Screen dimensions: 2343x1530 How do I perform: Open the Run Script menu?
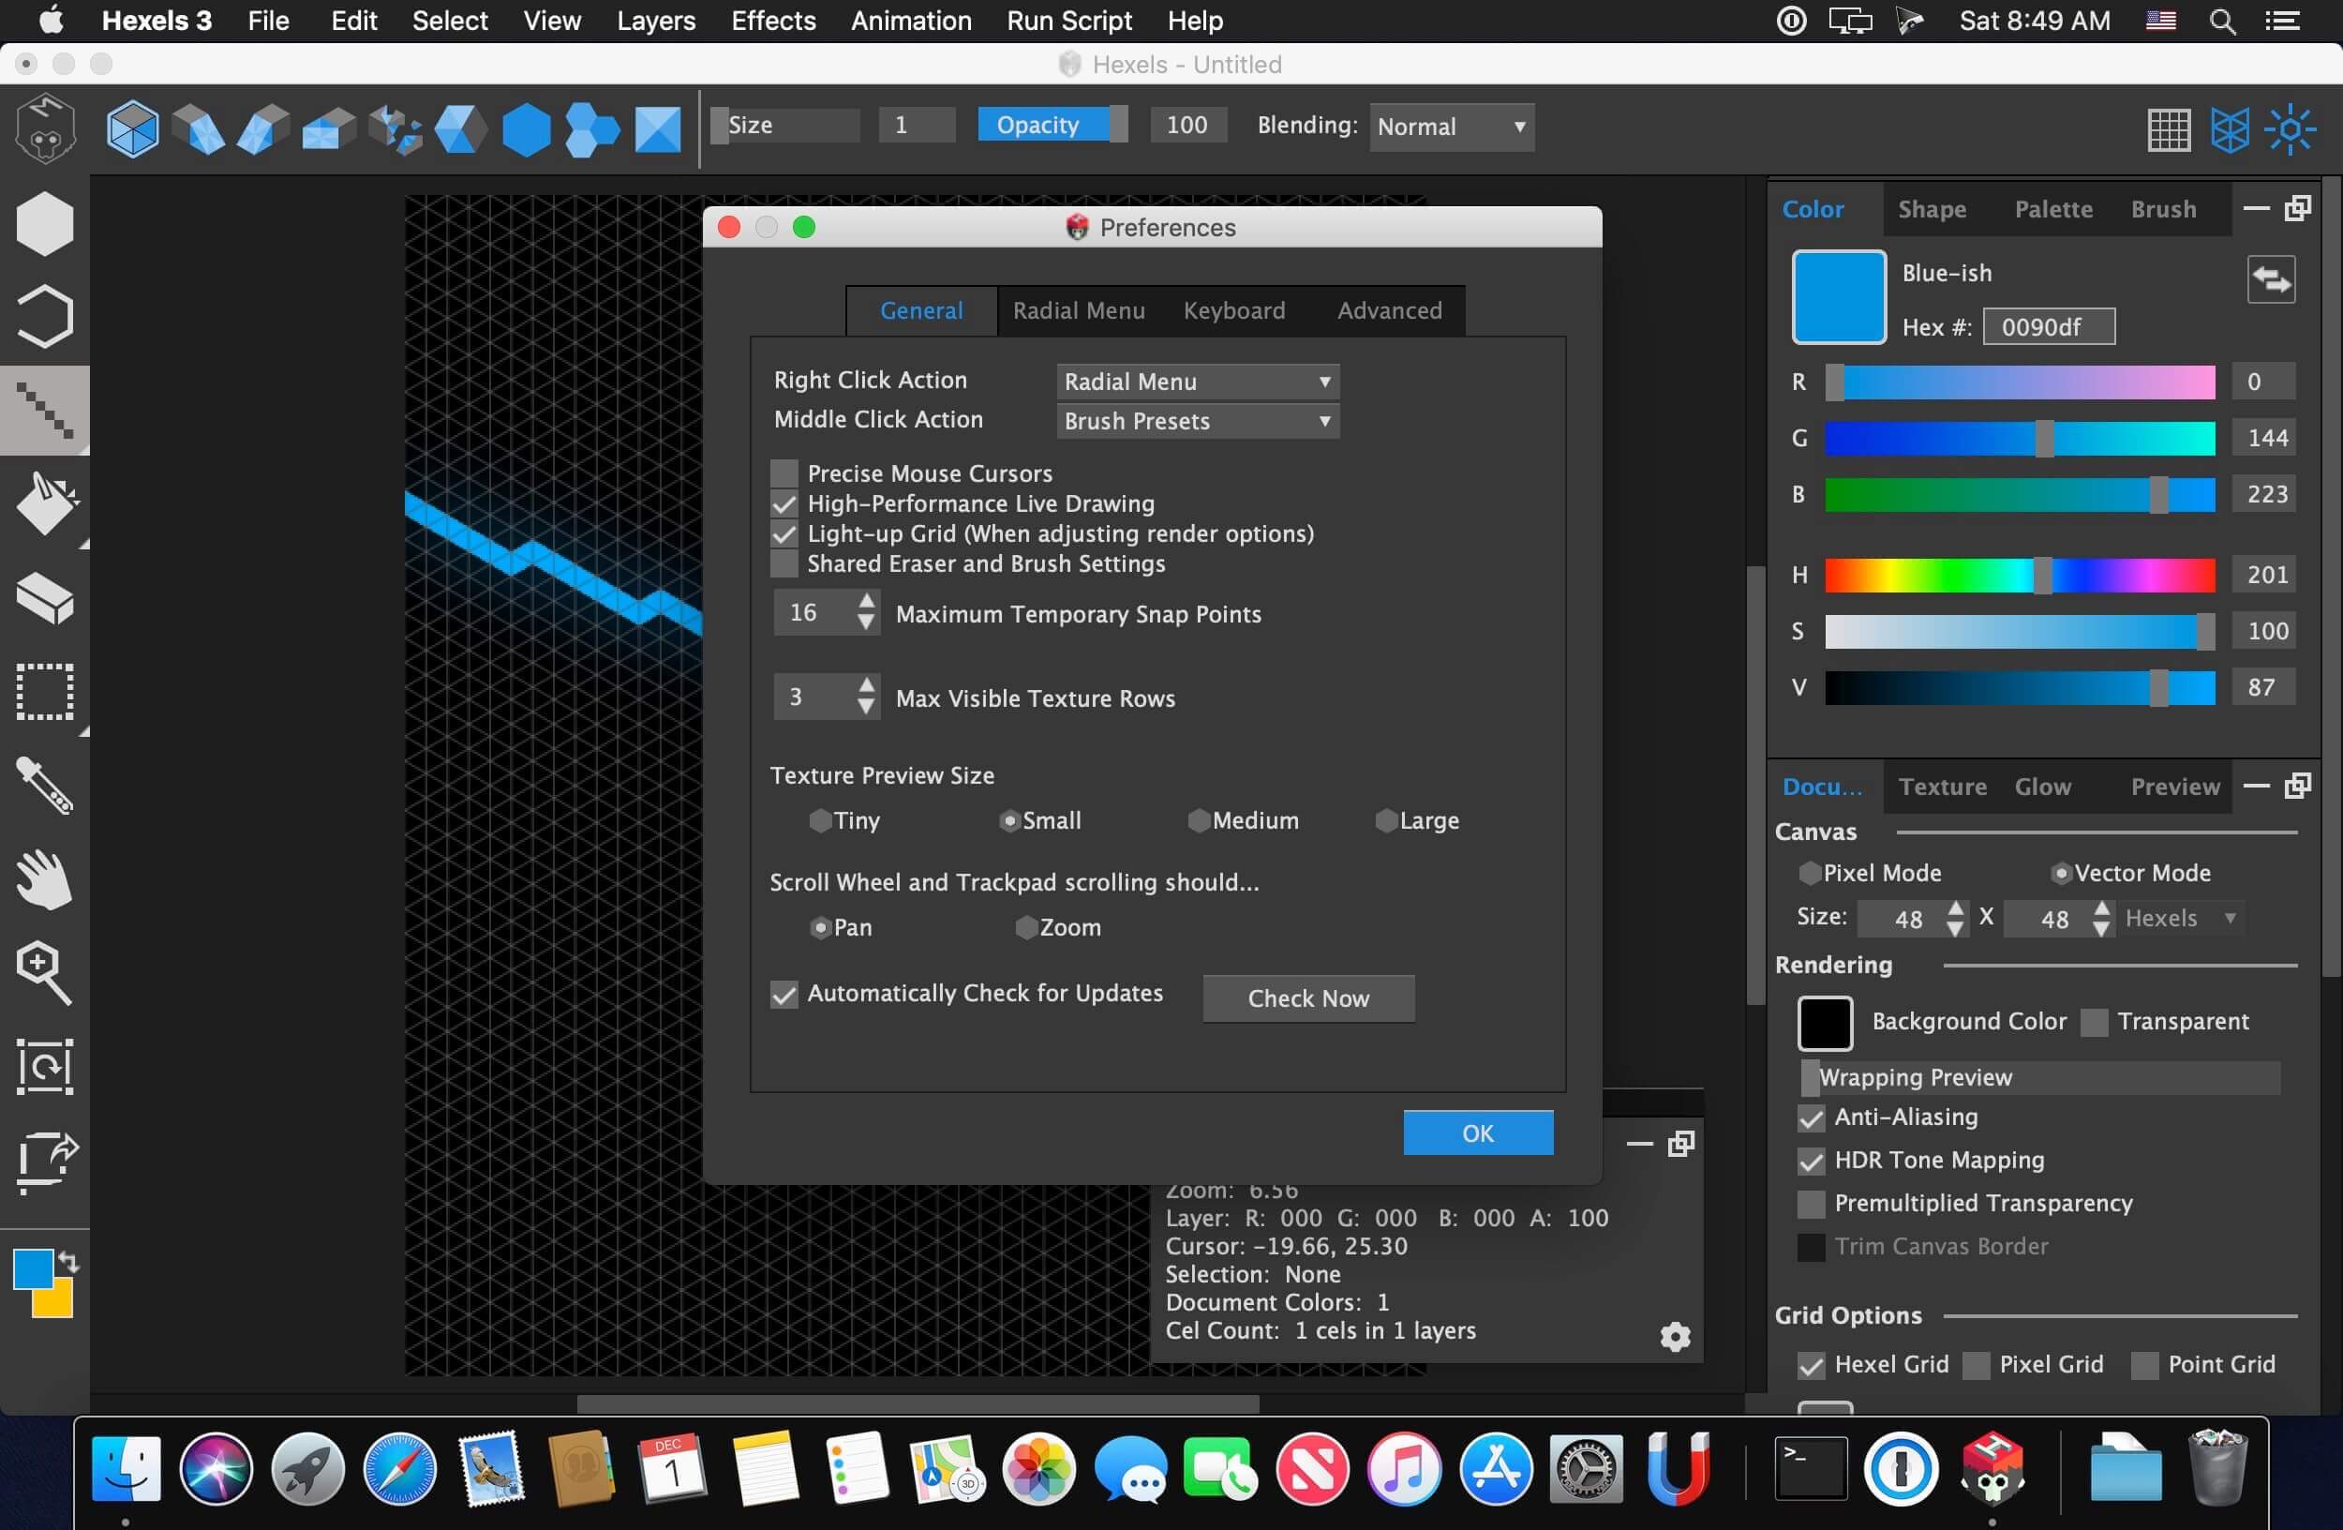pos(1069,21)
